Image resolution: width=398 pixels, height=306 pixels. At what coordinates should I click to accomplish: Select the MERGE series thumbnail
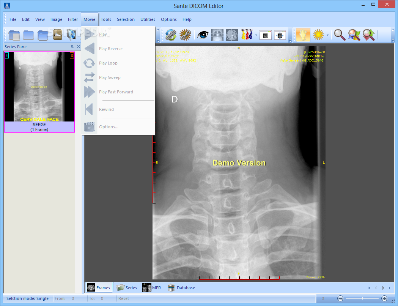tap(39, 92)
